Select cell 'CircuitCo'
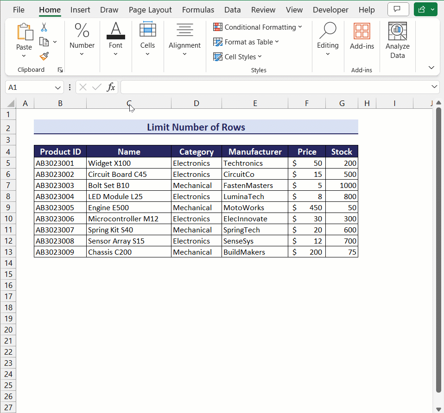444x413 pixels. 255,174
